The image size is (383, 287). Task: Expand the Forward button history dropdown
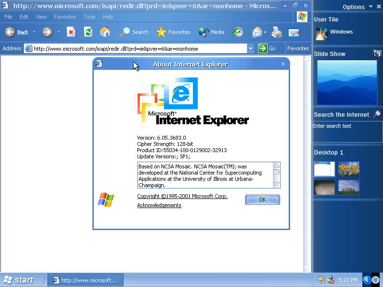click(x=58, y=32)
